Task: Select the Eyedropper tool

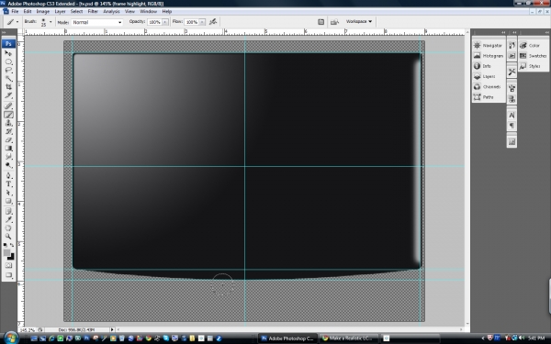Action: [8, 220]
